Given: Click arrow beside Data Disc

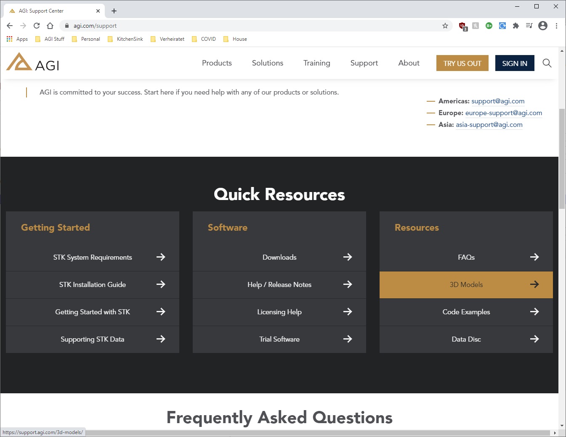Looking at the screenshot, I should (x=534, y=339).
